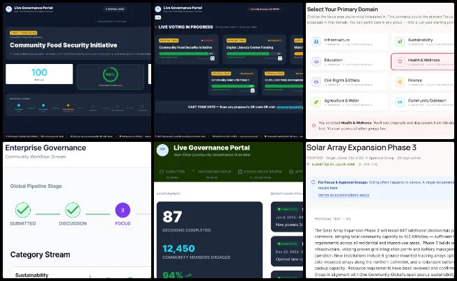Click the Health & Wellness heart icon
Screen dimensions: 457x281
click(x=400, y=62)
